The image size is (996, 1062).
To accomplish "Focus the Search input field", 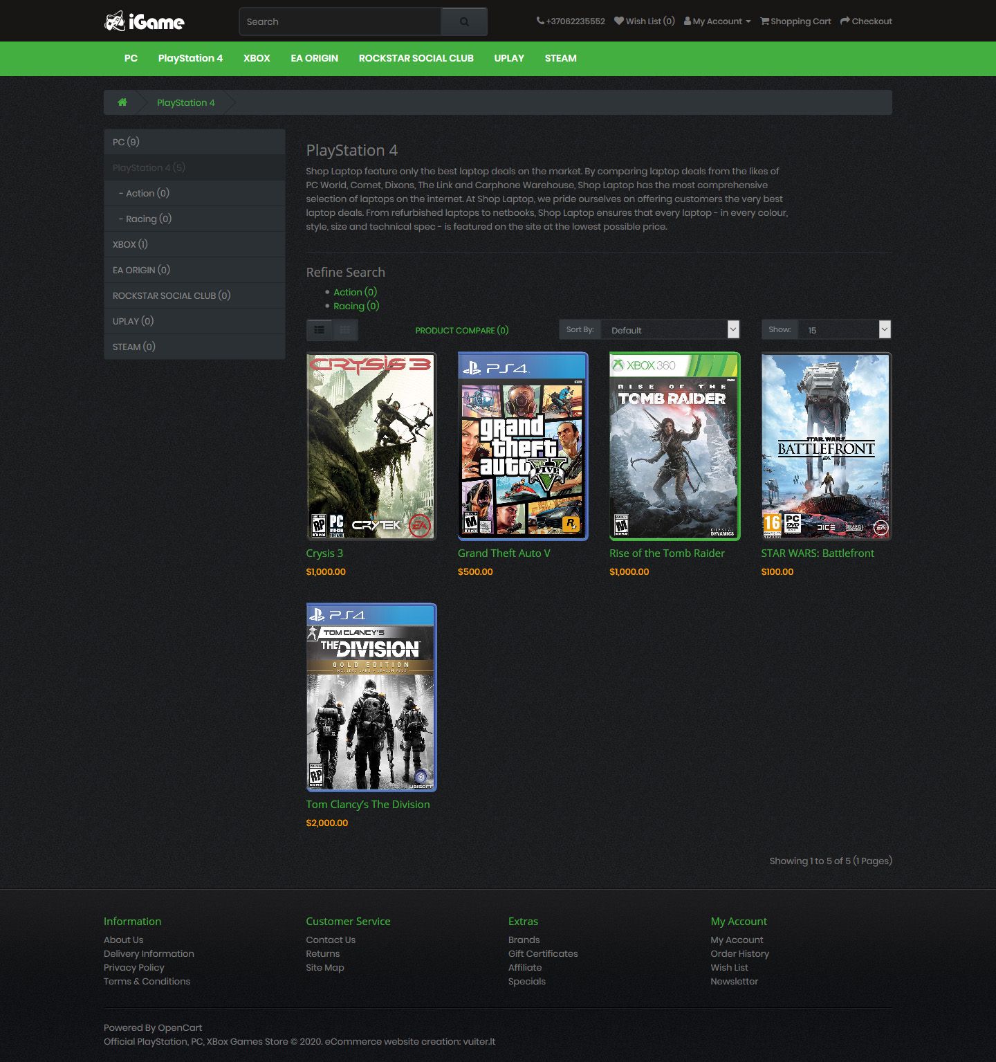I will (x=340, y=21).
